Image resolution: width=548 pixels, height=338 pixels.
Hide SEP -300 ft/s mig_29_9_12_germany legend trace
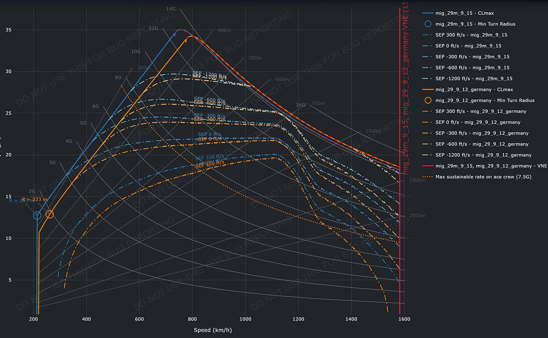pyautogui.click(x=475, y=133)
